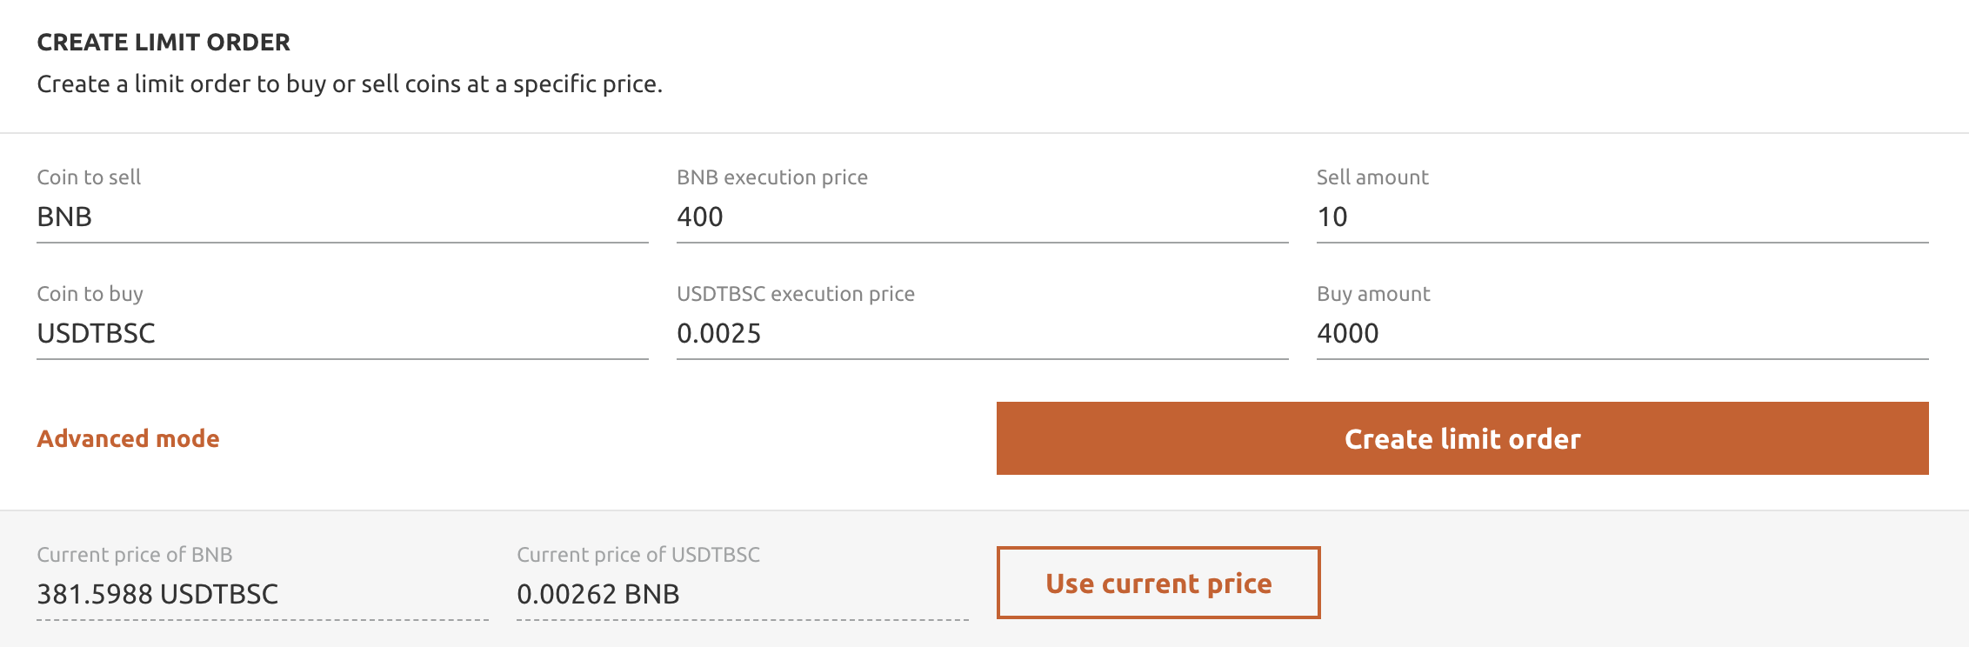Click the Buy amount input

point(1623,333)
